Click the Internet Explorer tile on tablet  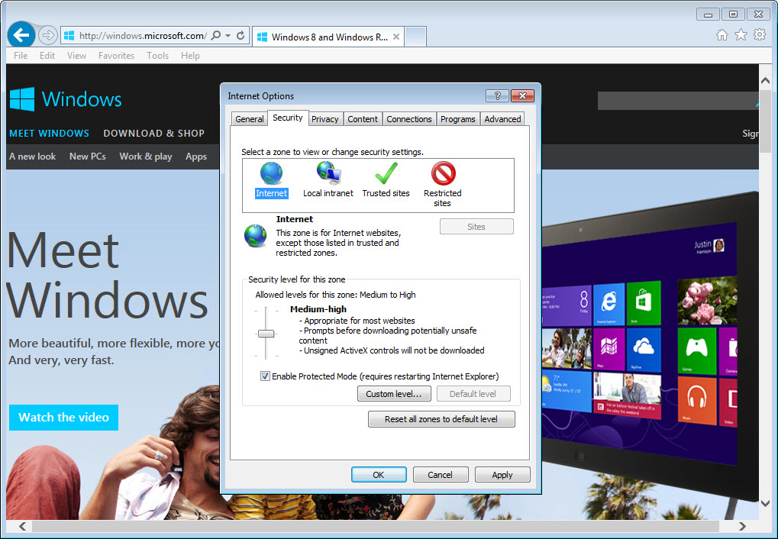pyautogui.click(x=609, y=303)
